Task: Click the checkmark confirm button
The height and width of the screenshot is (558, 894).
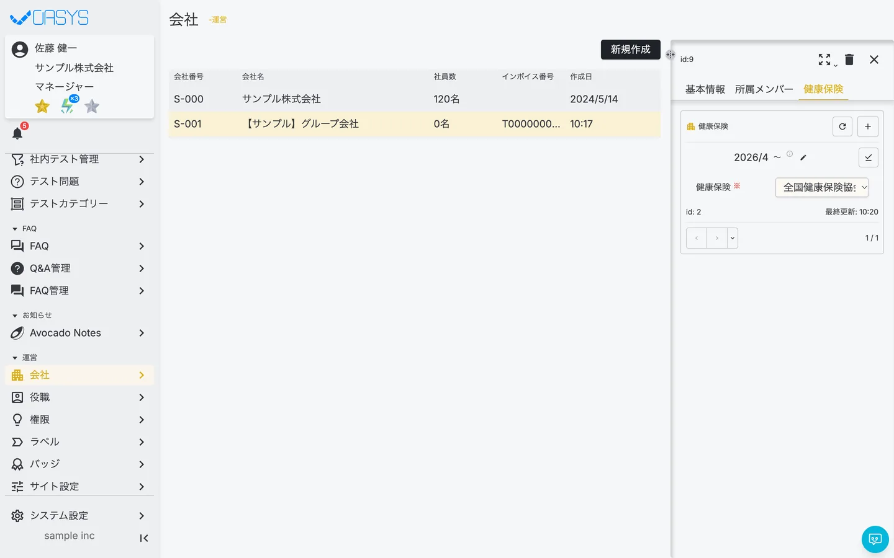Action: point(869,157)
